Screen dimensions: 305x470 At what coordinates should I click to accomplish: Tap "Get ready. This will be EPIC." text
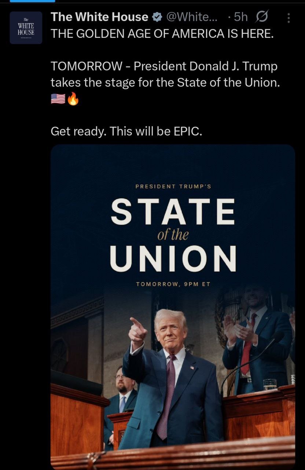(x=126, y=131)
